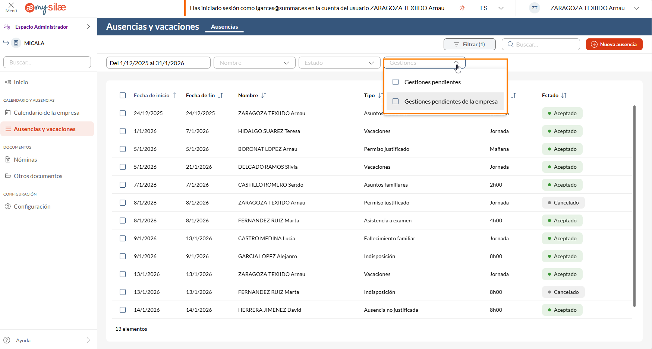The height and width of the screenshot is (349, 652).
Task: Go to Nóminas in sidebar
Action: click(25, 160)
